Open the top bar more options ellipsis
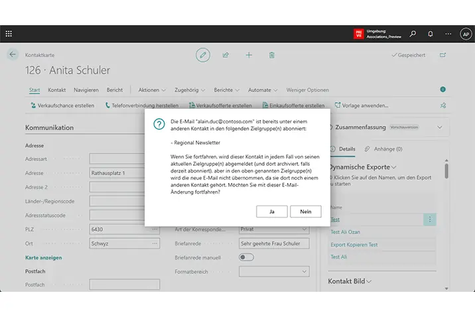This screenshot has height=317, width=475. (x=448, y=34)
